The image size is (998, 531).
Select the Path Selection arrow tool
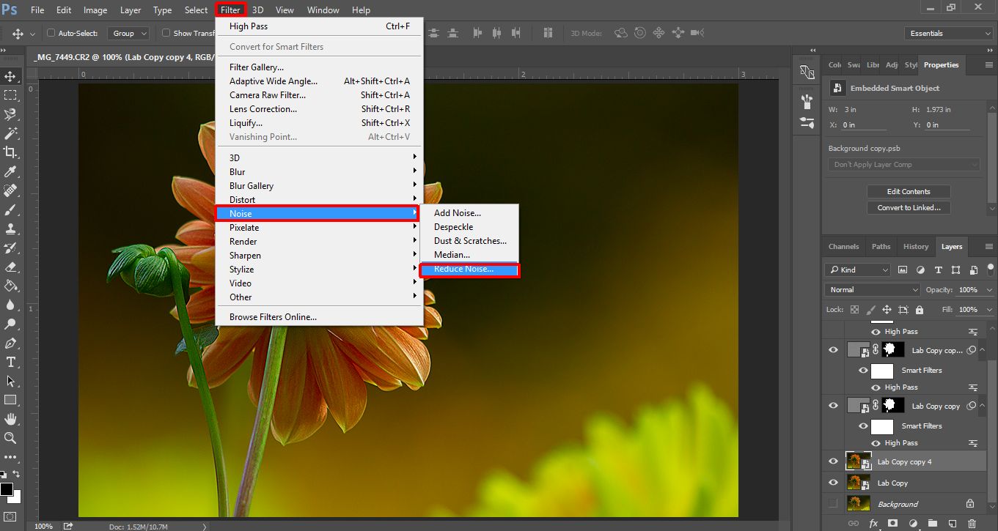[x=10, y=381]
